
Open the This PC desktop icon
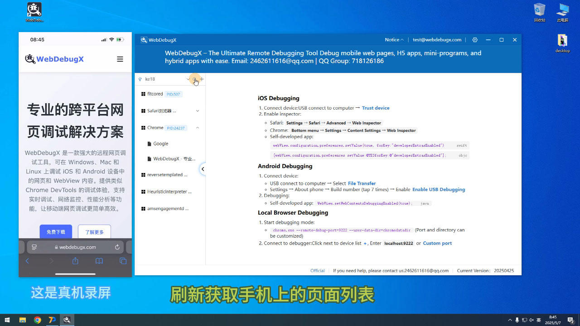click(563, 13)
